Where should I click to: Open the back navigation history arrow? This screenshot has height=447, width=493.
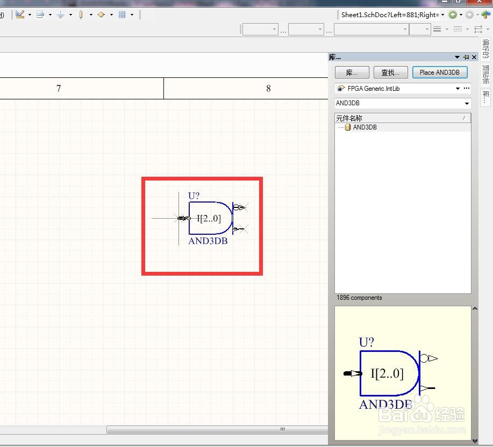[x=461, y=15]
